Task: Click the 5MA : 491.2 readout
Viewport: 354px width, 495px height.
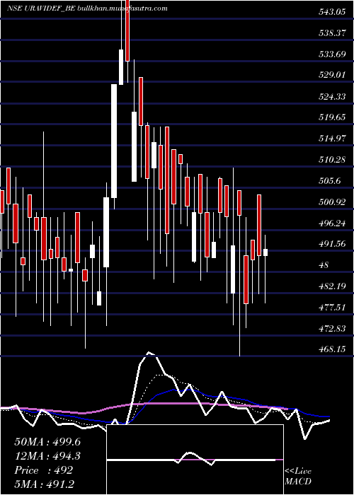Action: pos(44,484)
